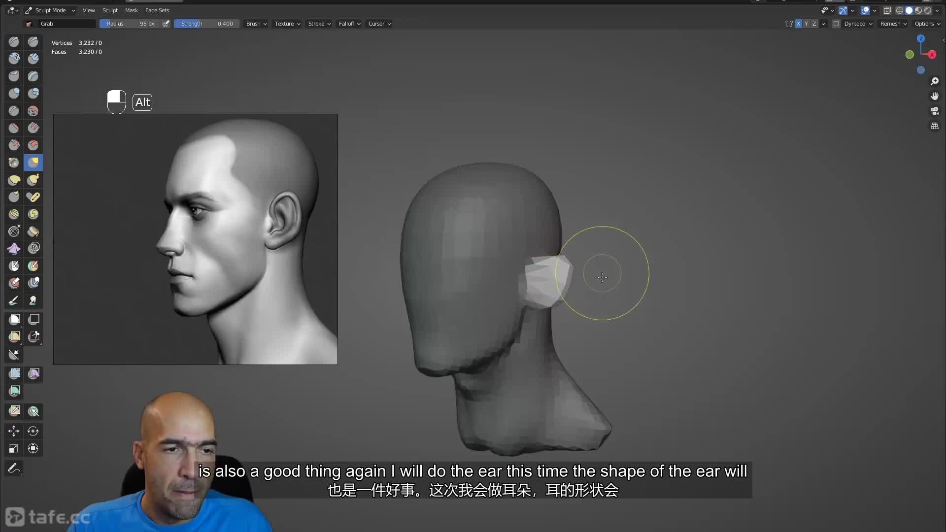Viewport: 946px width, 532px height.
Task: Toggle viewport overlays display
Action: [865, 10]
